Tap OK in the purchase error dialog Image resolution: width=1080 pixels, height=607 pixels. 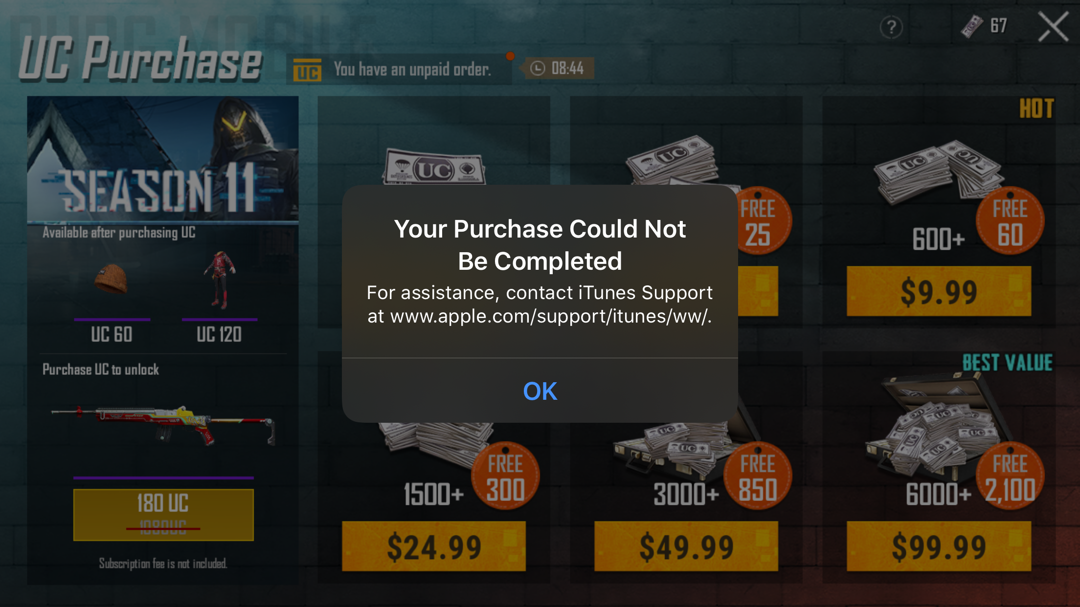(x=540, y=391)
